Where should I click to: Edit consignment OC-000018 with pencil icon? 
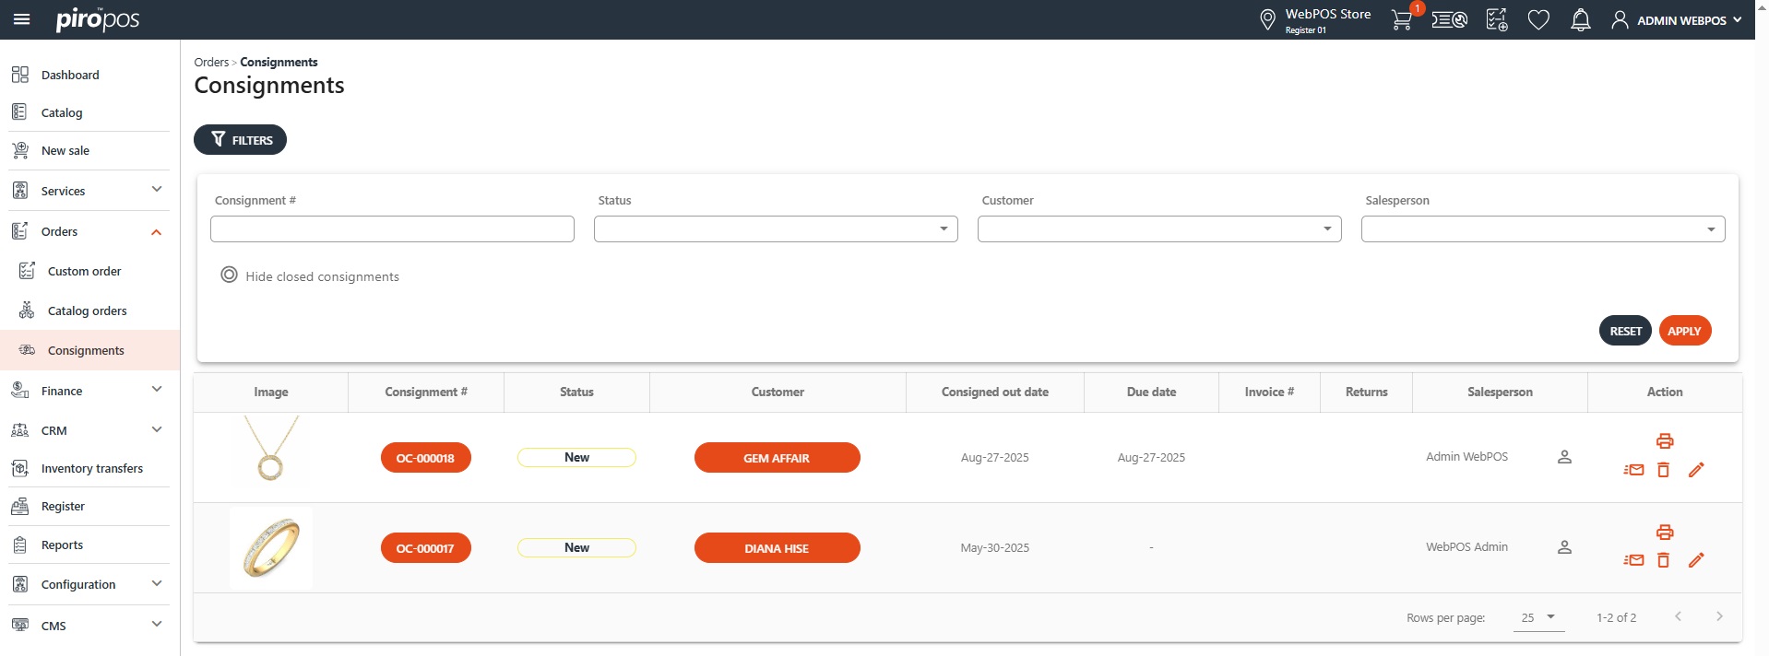[1695, 470]
